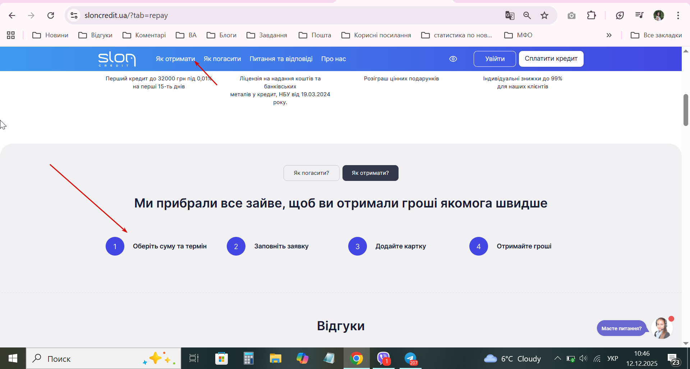Go to Питання та відповіді section
The height and width of the screenshot is (369, 690).
point(281,59)
